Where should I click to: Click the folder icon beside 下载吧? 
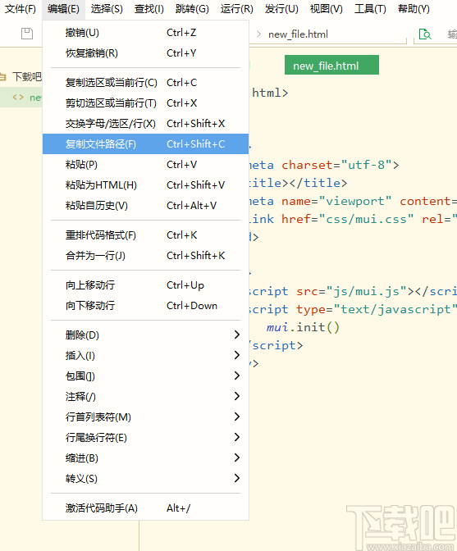tap(2, 76)
